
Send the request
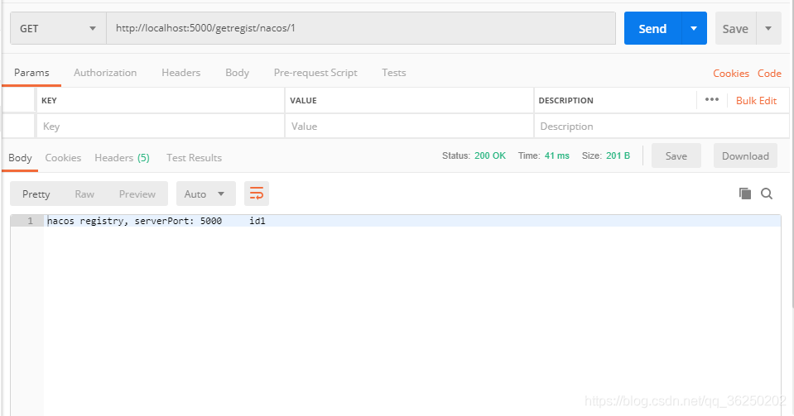(652, 28)
